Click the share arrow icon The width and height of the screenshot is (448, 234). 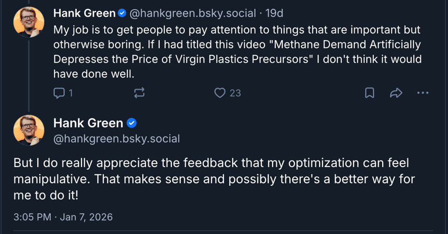coord(396,93)
